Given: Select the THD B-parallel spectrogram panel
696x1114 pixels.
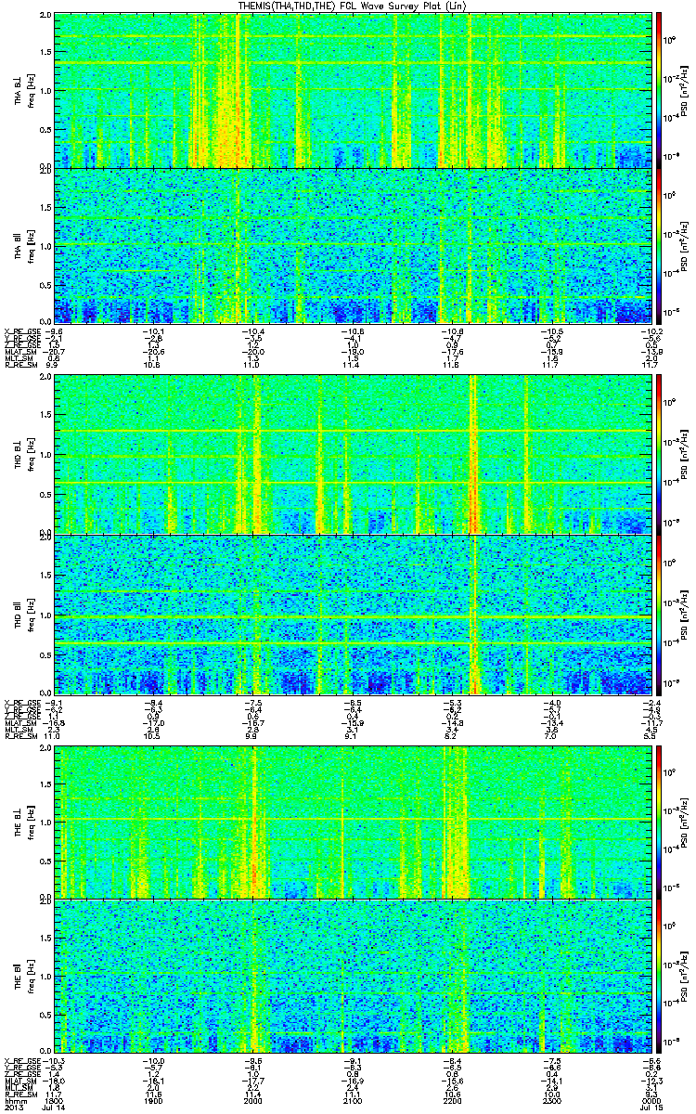Looking at the screenshot, I should tap(354, 614).
